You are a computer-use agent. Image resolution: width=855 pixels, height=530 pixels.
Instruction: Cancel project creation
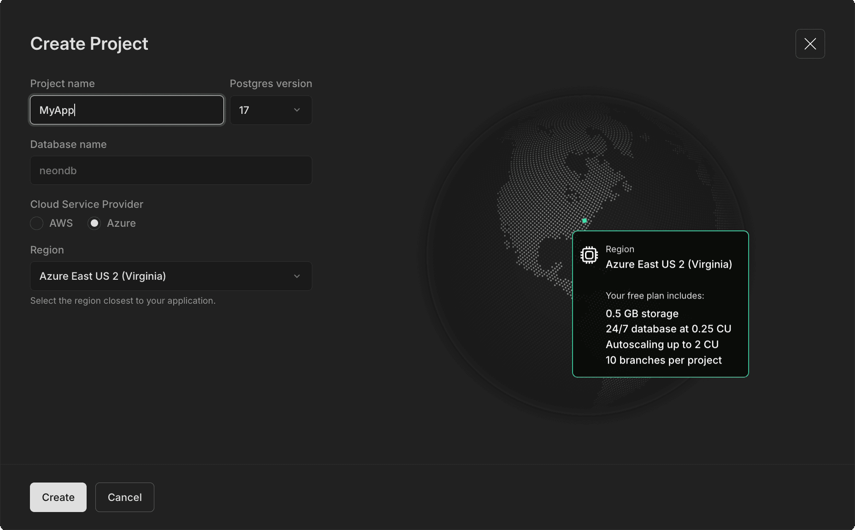pyautogui.click(x=124, y=497)
